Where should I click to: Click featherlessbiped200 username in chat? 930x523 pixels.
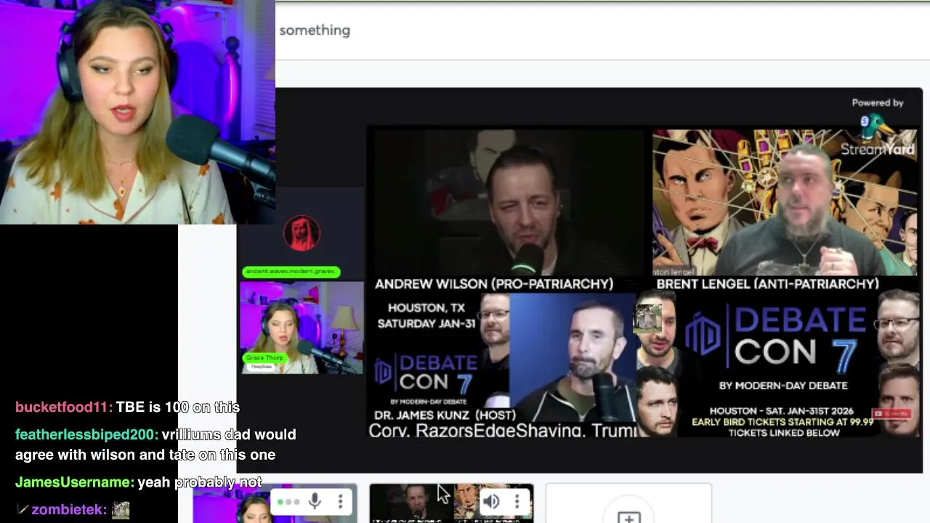pos(85,434)
